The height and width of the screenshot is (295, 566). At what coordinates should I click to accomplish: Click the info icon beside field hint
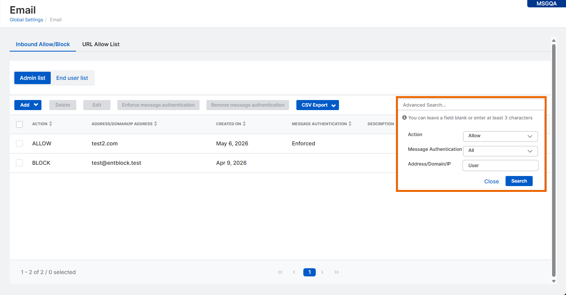tap(404, 117)
